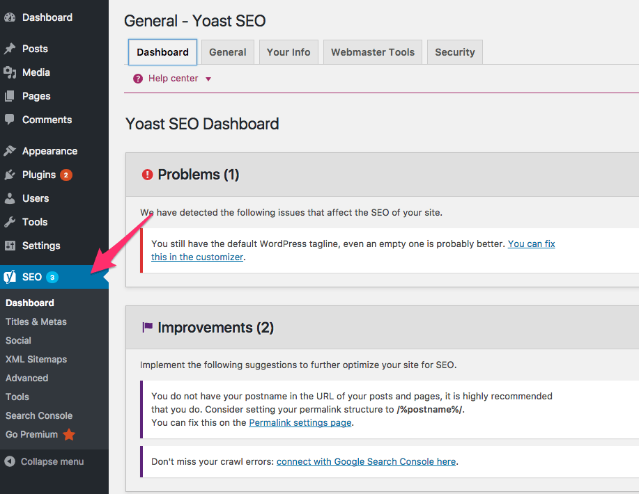Click the Comments speech bubble icon
Screen dimensions: 639x494
click(10, 120)
